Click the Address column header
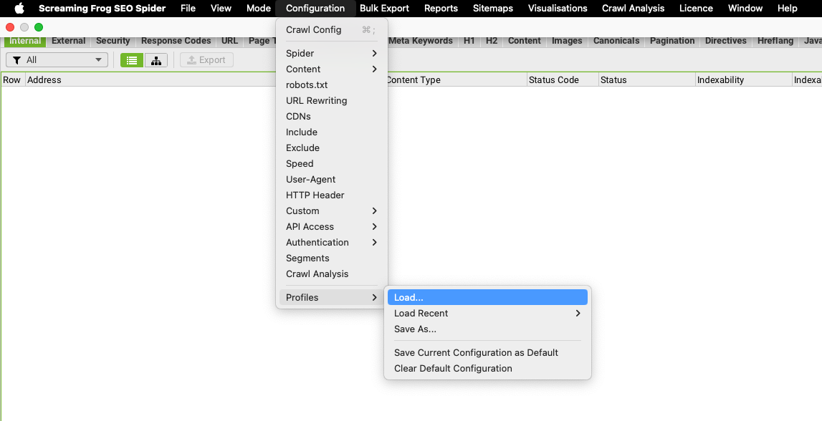The image size is (822, 421). pyautogui.click(x=45, y=79)
